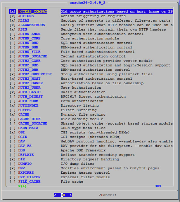Enable the DUMPIO checkbox

click(x=13, y=164)
